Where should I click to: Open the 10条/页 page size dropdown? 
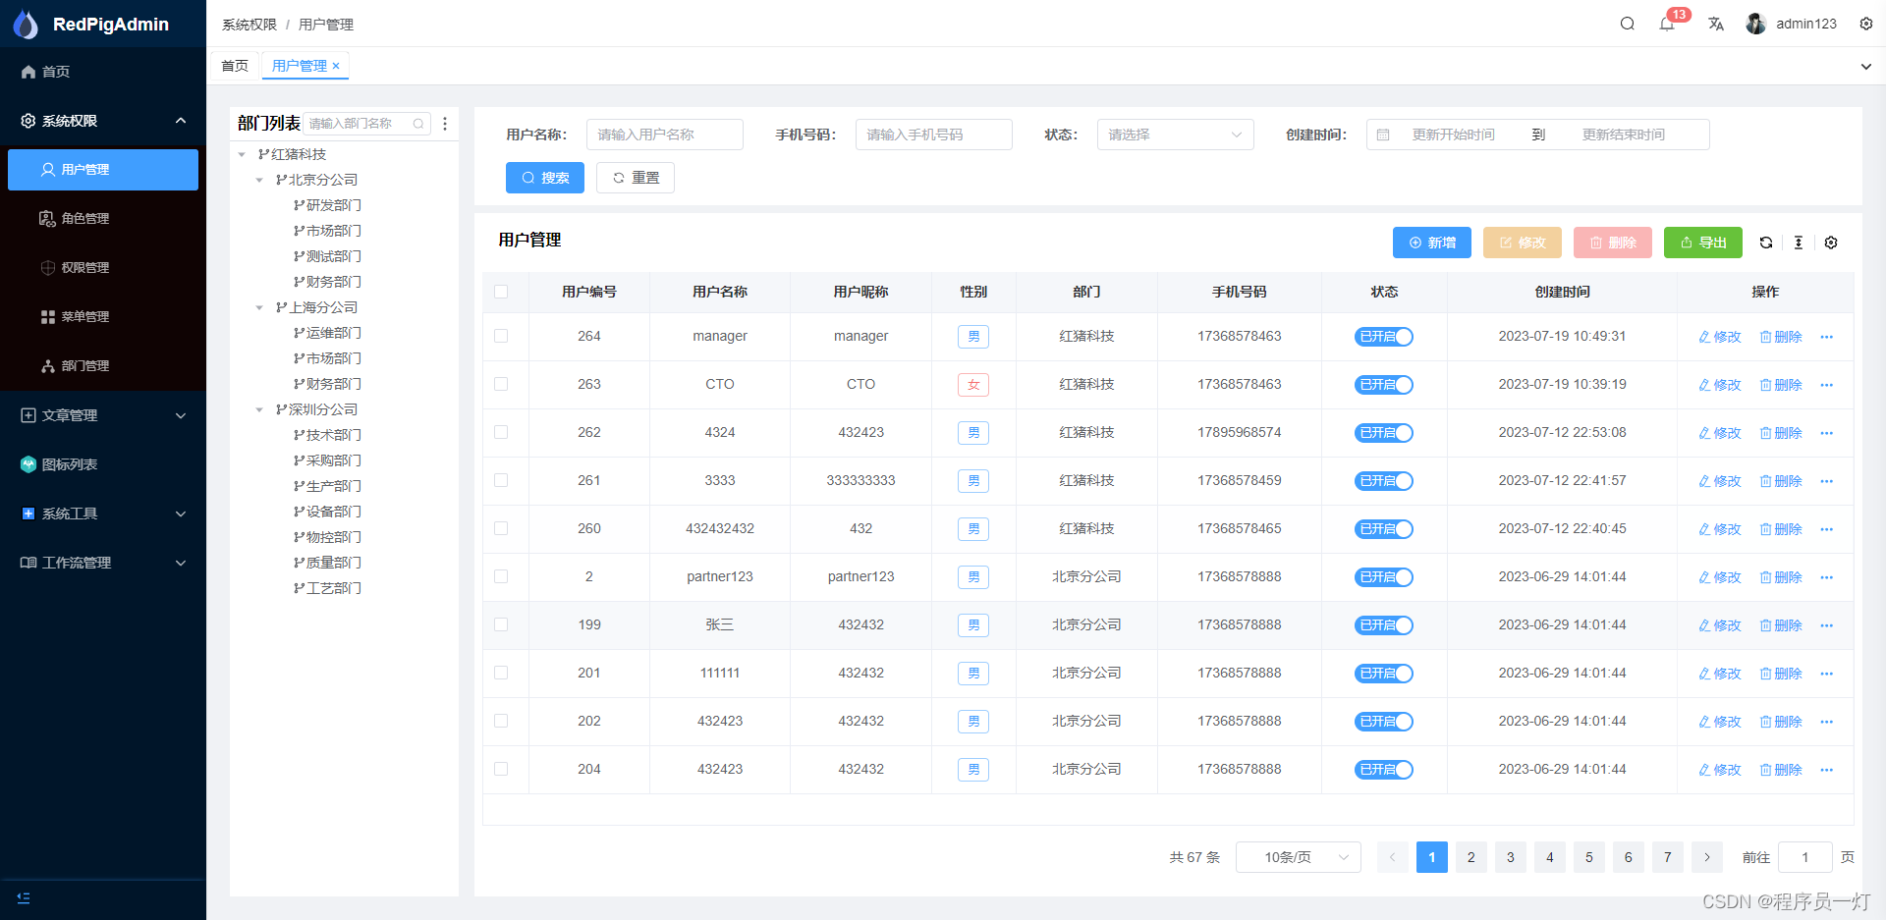coord(1298,857)
